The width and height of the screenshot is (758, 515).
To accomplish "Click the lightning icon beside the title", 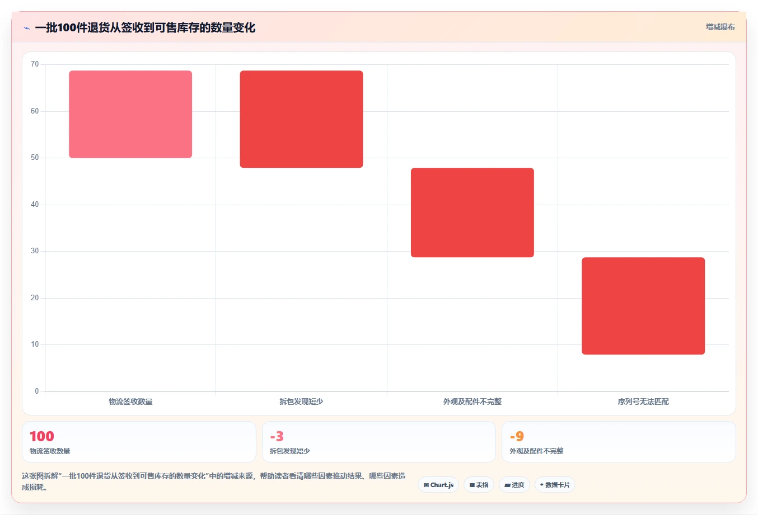I will (26, 28).
